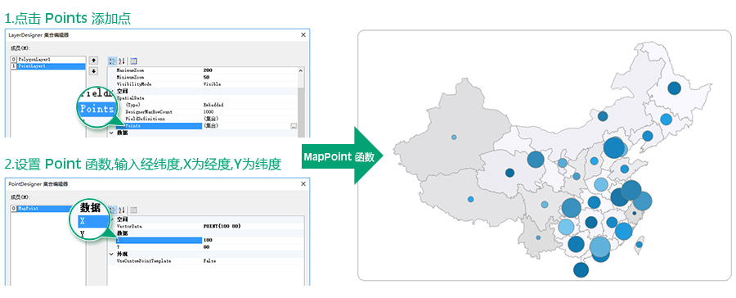
Task: Select PointLayer1 in members list
Action: coord(48,66)
